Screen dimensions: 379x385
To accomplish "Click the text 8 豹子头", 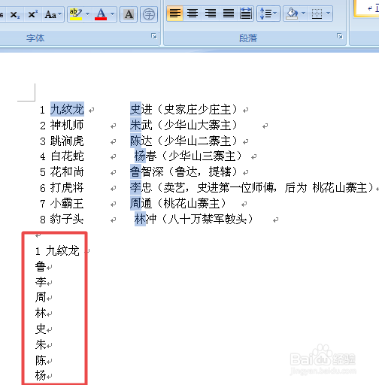I will pos(62,220).
